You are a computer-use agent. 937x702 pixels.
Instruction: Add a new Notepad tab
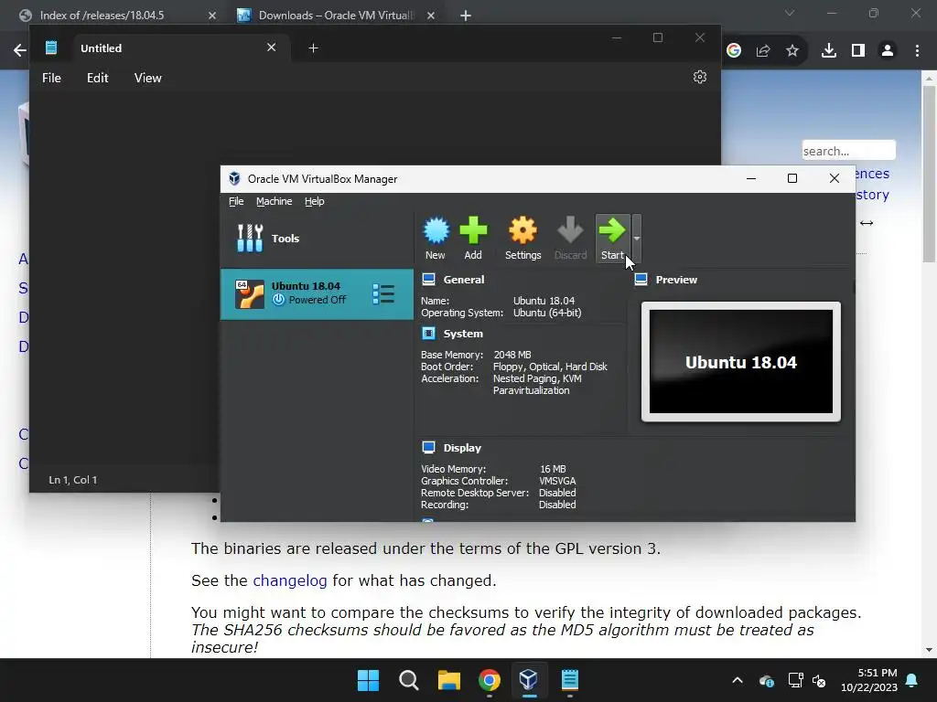[x=313, y=48]
